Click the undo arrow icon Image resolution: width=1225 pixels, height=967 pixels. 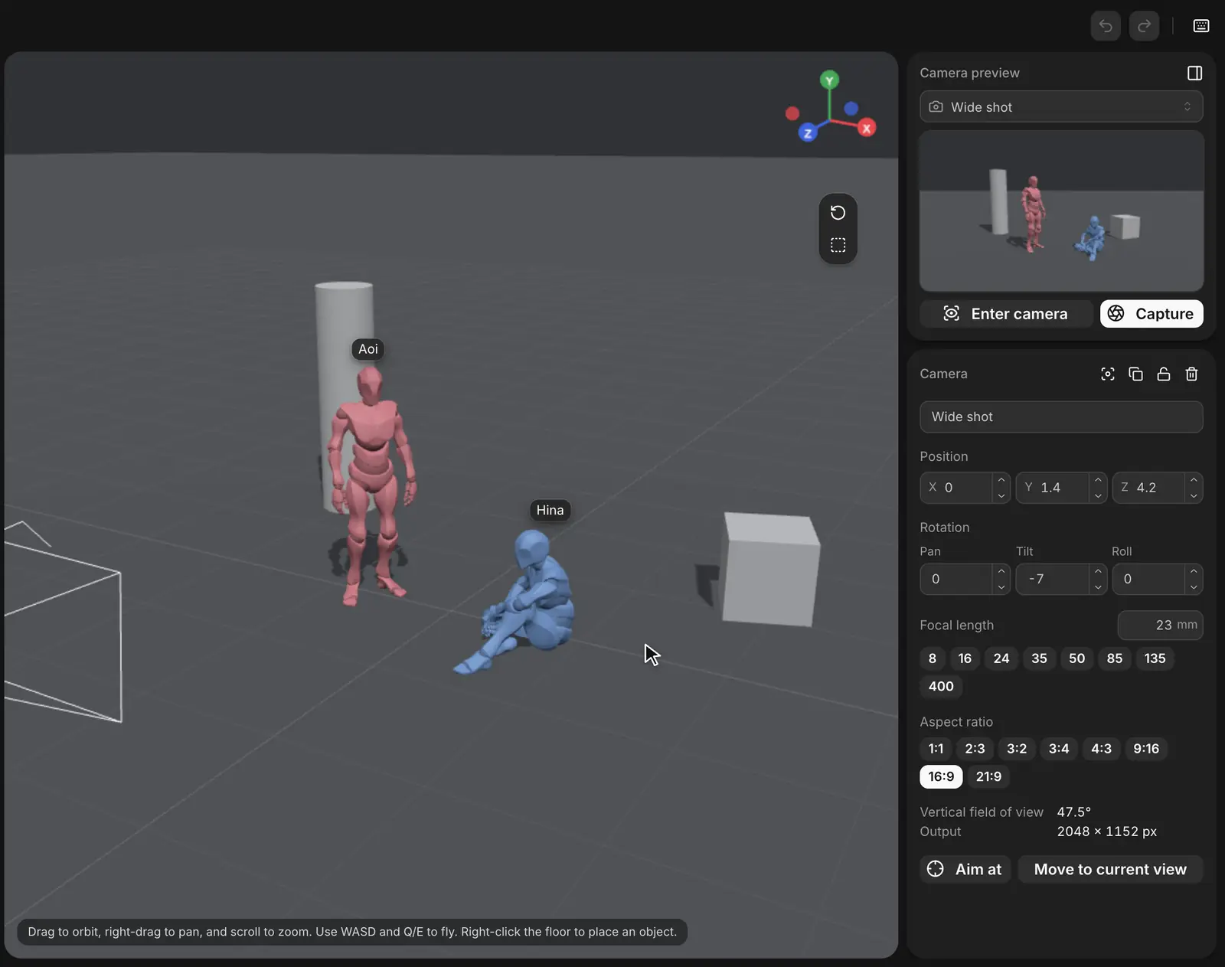point(1106,26)
